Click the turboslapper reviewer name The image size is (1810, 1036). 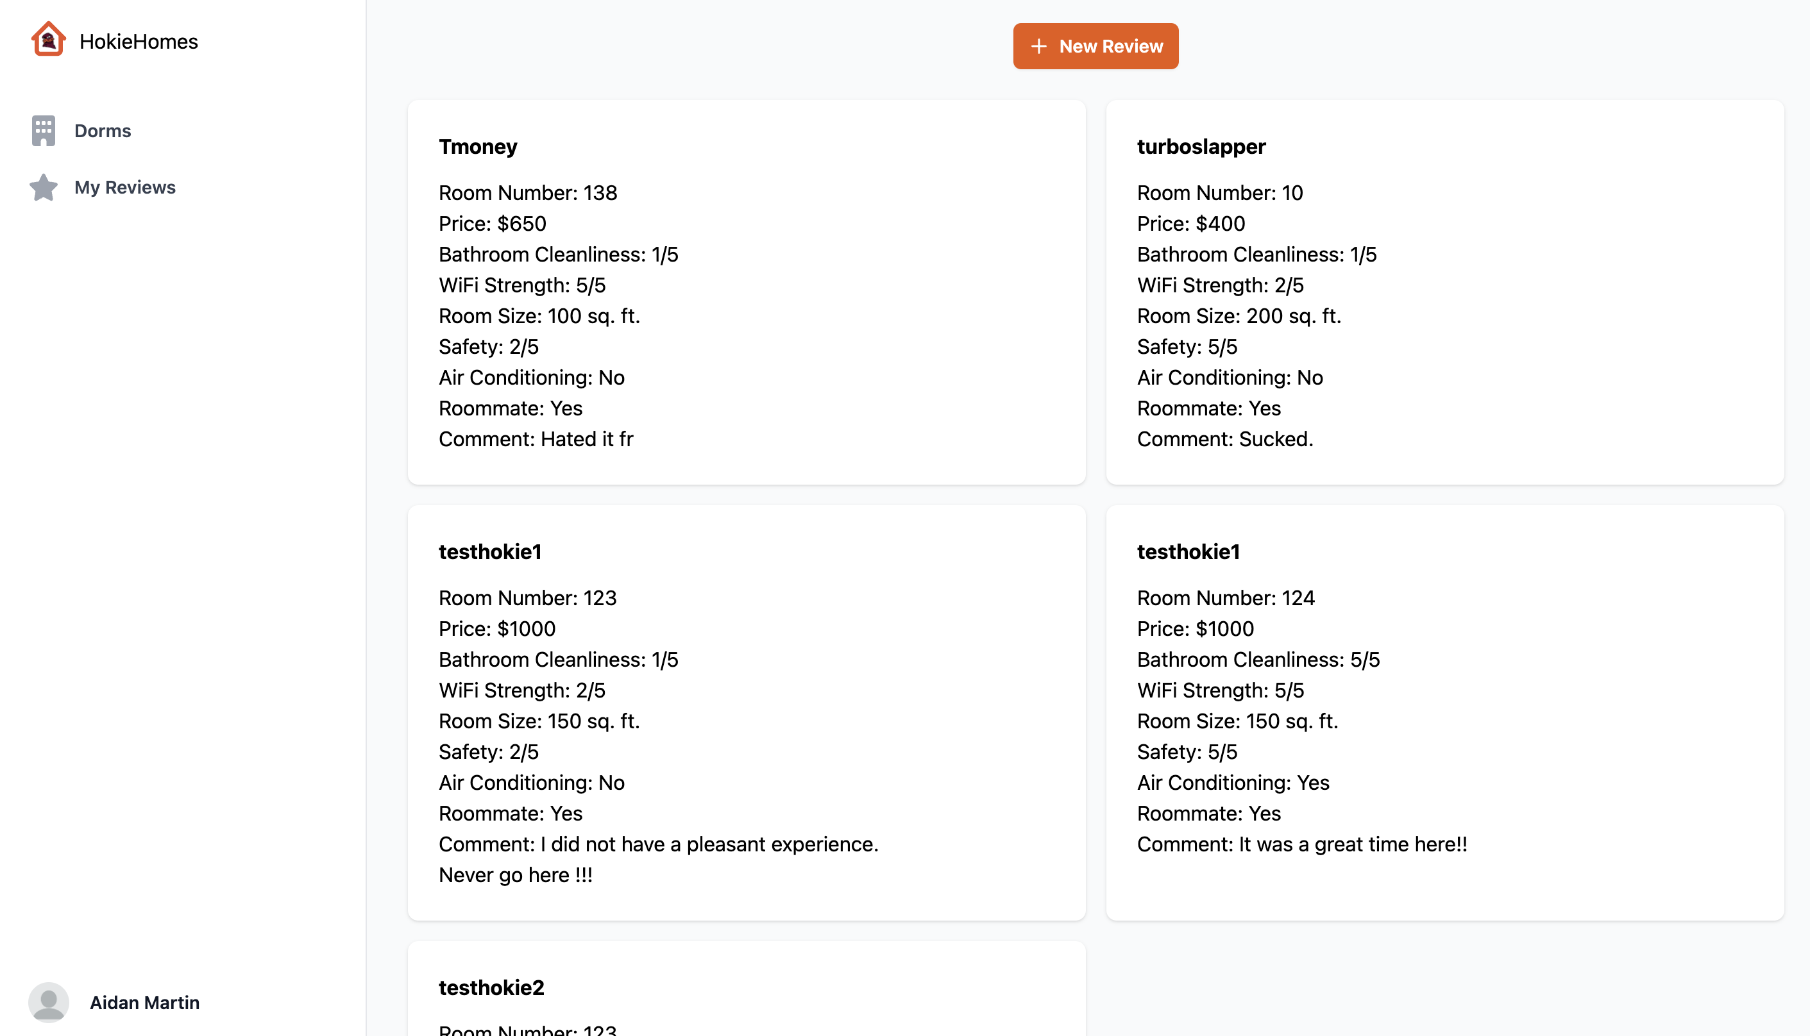[1201, 147]
